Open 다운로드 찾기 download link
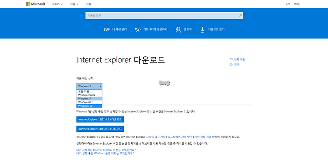Screen dimensions: 328x166 (x=212, y=30)
